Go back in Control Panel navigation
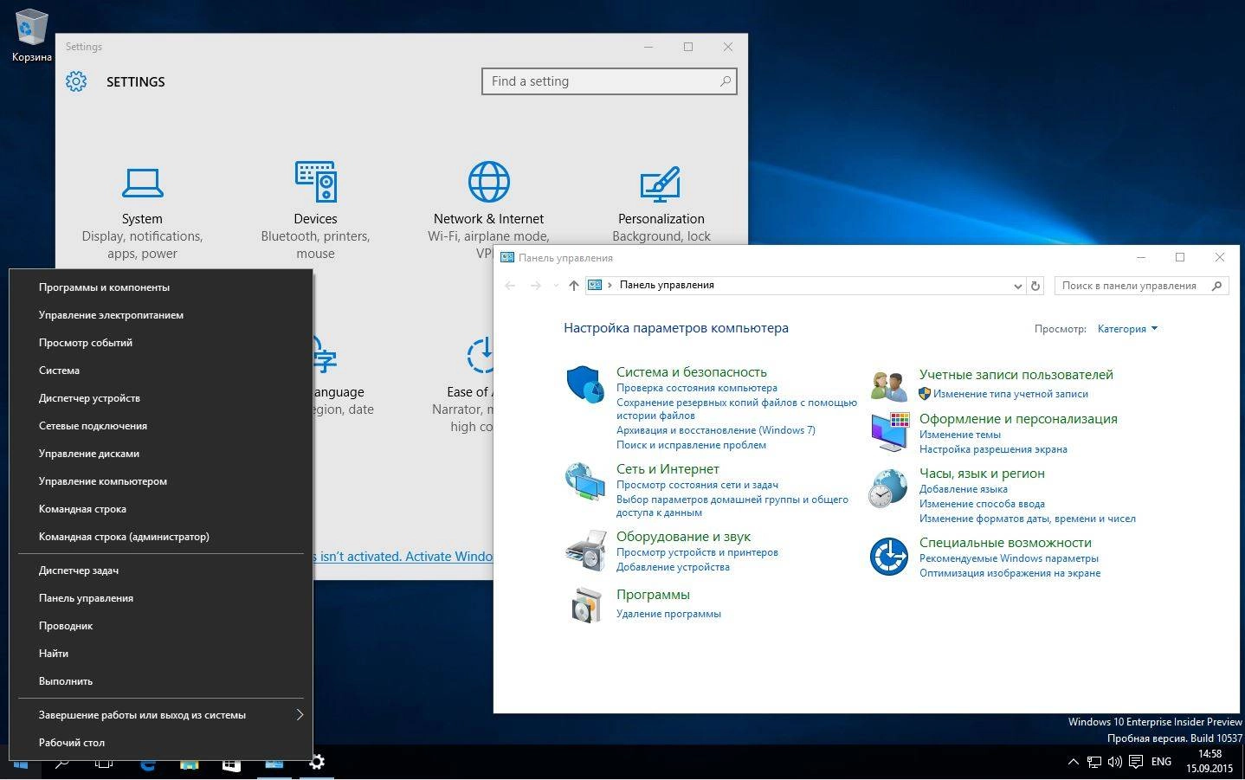Viewport: 1245px width, 780px height. pyautogui.click(x=510, y=285)
